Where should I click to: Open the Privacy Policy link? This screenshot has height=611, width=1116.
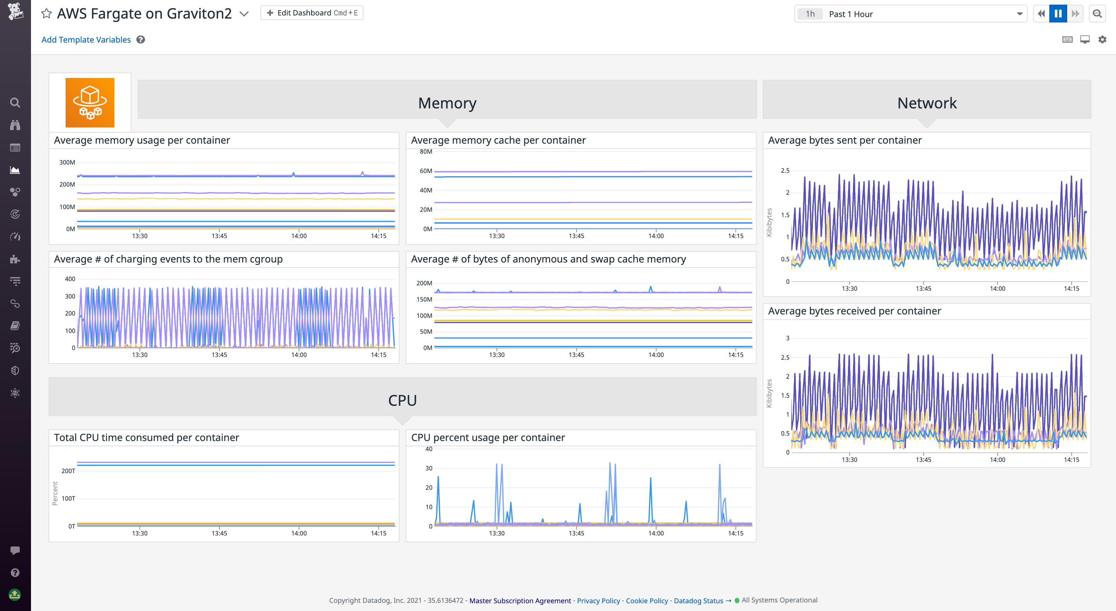point(598,601)
